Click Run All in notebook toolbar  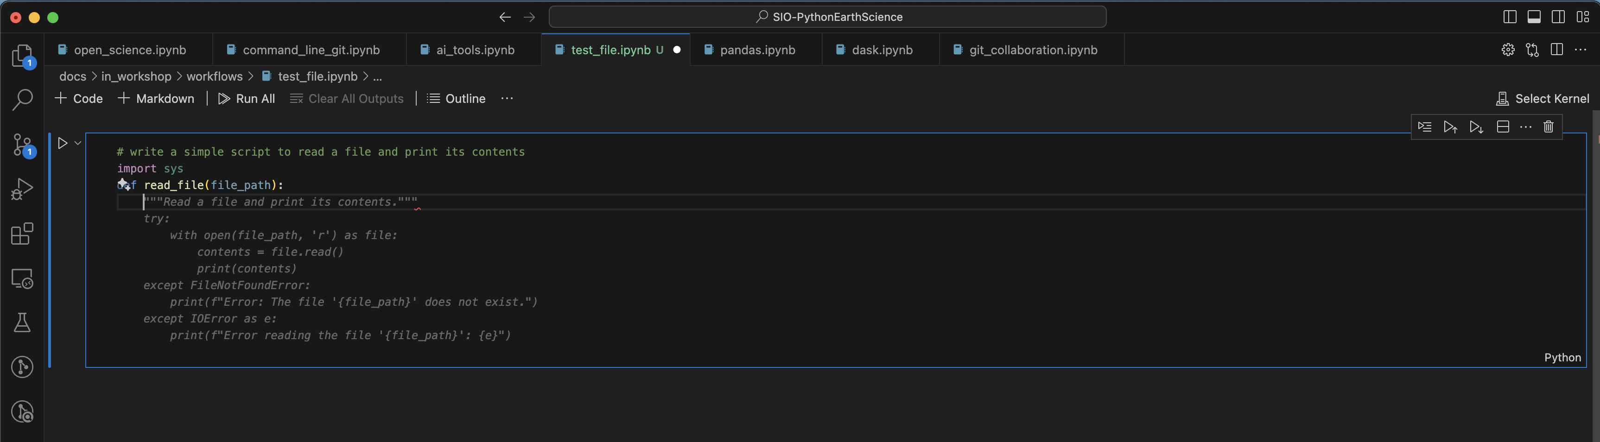(247, 99)
